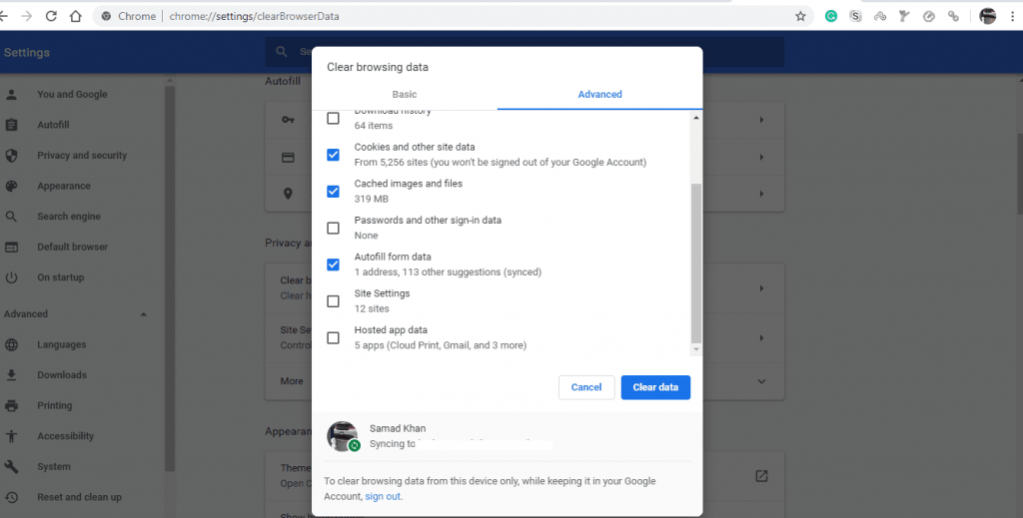Click the Cancel button
The height and width of the screenshot is (518, 1023).
click(x=586, y=387)
